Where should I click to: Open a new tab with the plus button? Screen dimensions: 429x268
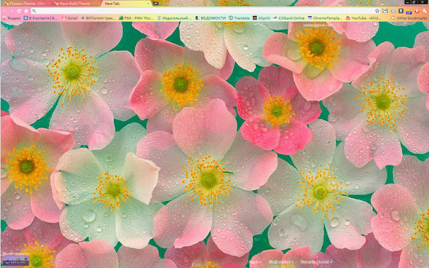156,3
